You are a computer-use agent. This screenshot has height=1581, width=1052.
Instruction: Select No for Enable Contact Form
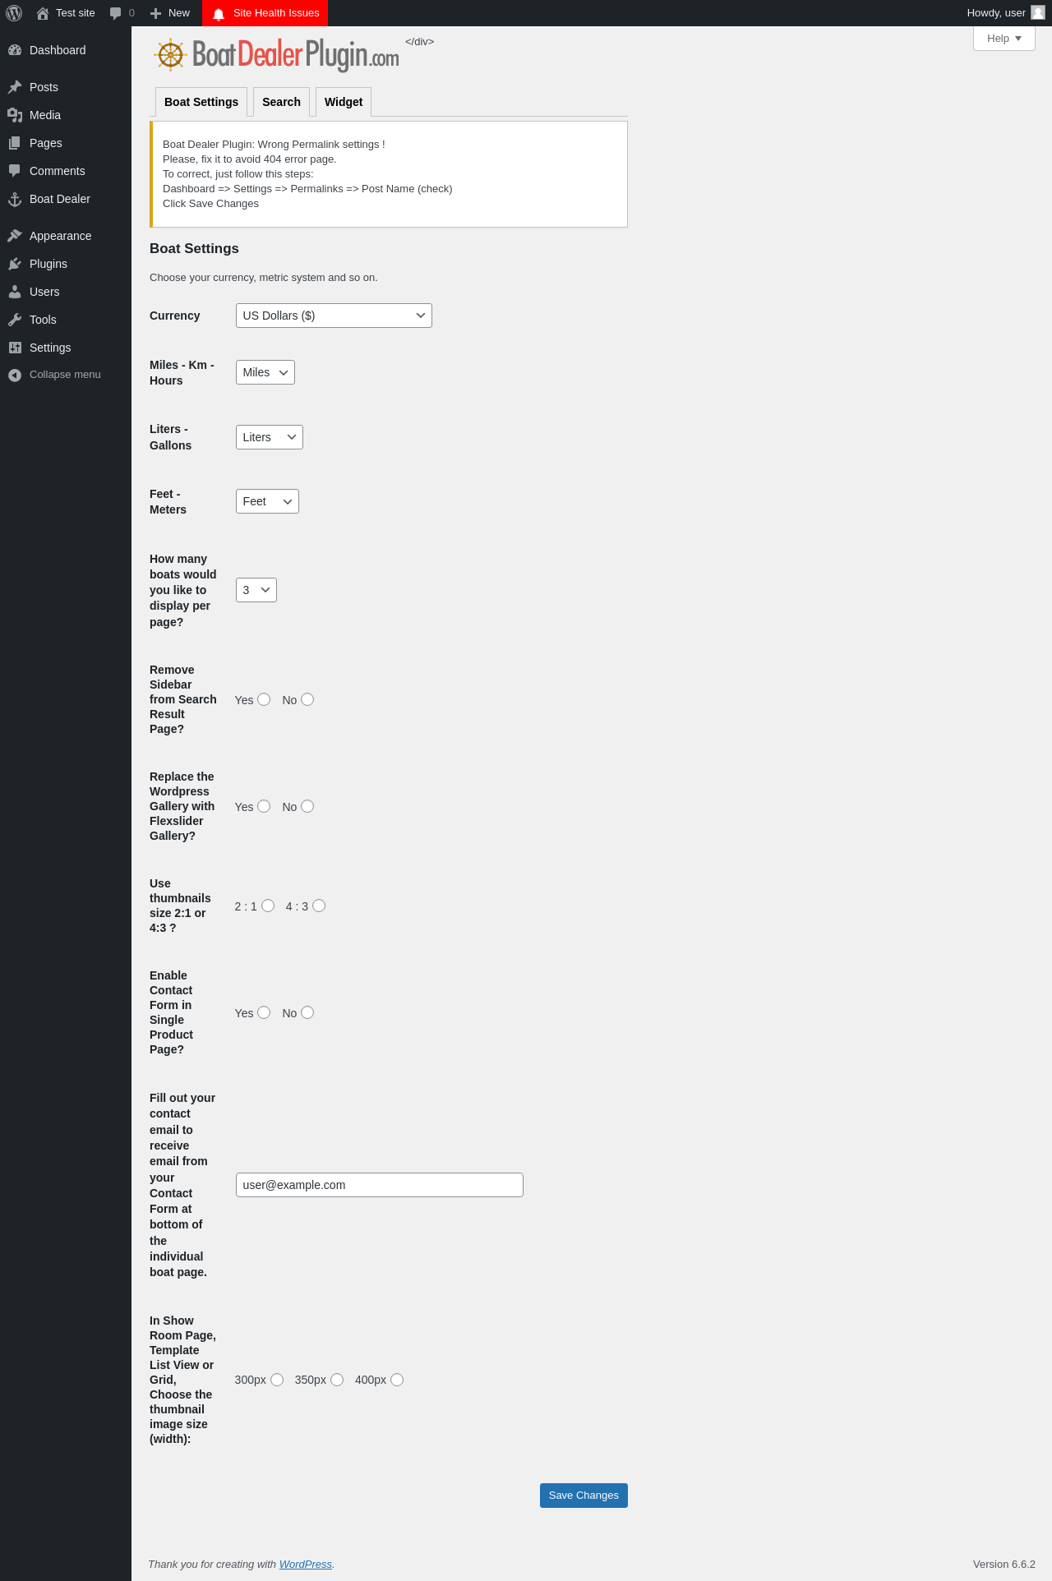tap(307, 1012)
